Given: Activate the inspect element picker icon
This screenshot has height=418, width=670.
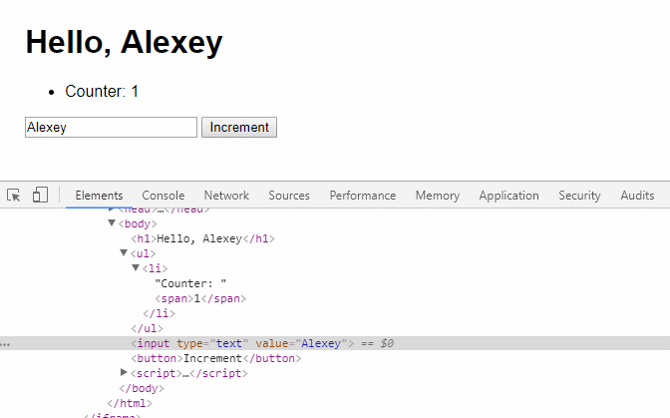Looking at the screenshot, I should pos(14,196).
